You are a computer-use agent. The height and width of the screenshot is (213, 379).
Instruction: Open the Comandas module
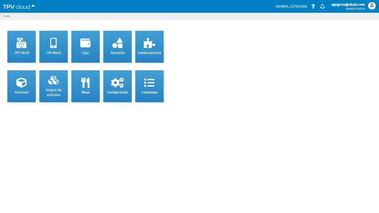point(149,86)
